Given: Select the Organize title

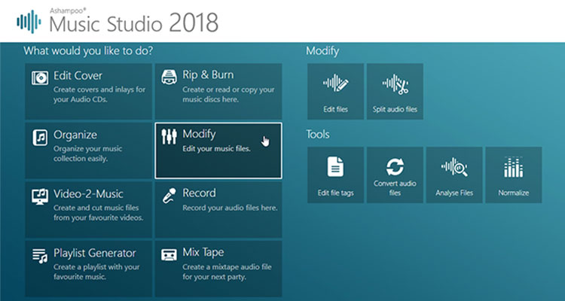Looking at the screenshot, I should [x=75, y=135].
